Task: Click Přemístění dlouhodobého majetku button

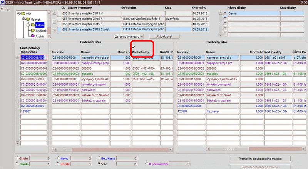Action: click(x=260, y=159)
